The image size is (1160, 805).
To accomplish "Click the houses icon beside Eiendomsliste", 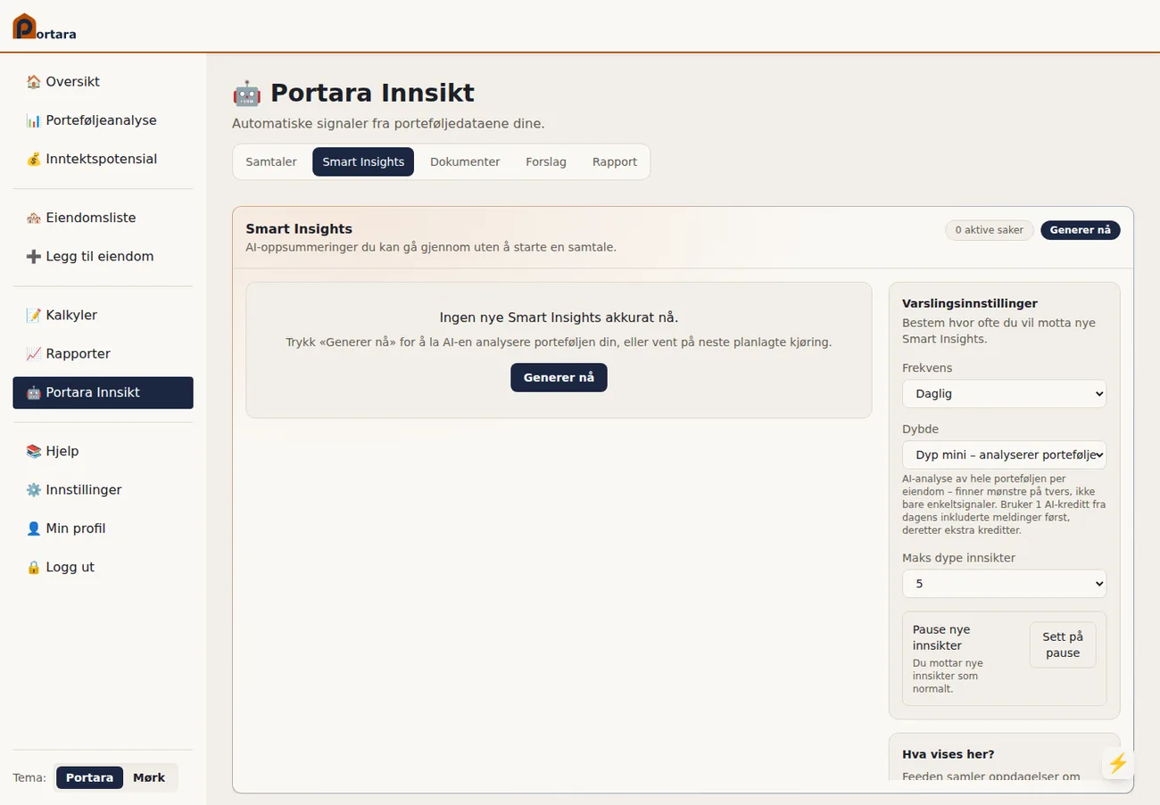I will tap(34, 218).
